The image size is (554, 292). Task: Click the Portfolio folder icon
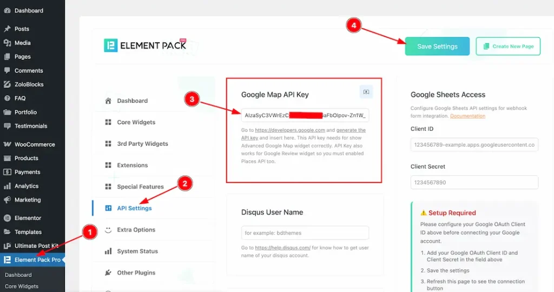coord(7,112)
